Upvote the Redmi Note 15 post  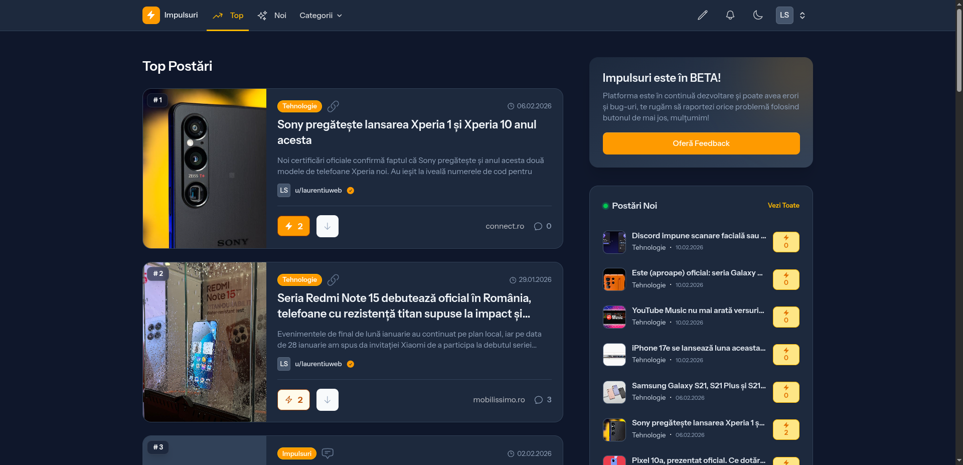(x=294, y=400)
